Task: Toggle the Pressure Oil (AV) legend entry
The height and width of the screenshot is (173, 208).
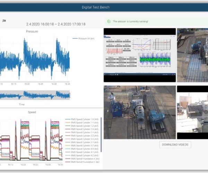Action: coord(84,38)
